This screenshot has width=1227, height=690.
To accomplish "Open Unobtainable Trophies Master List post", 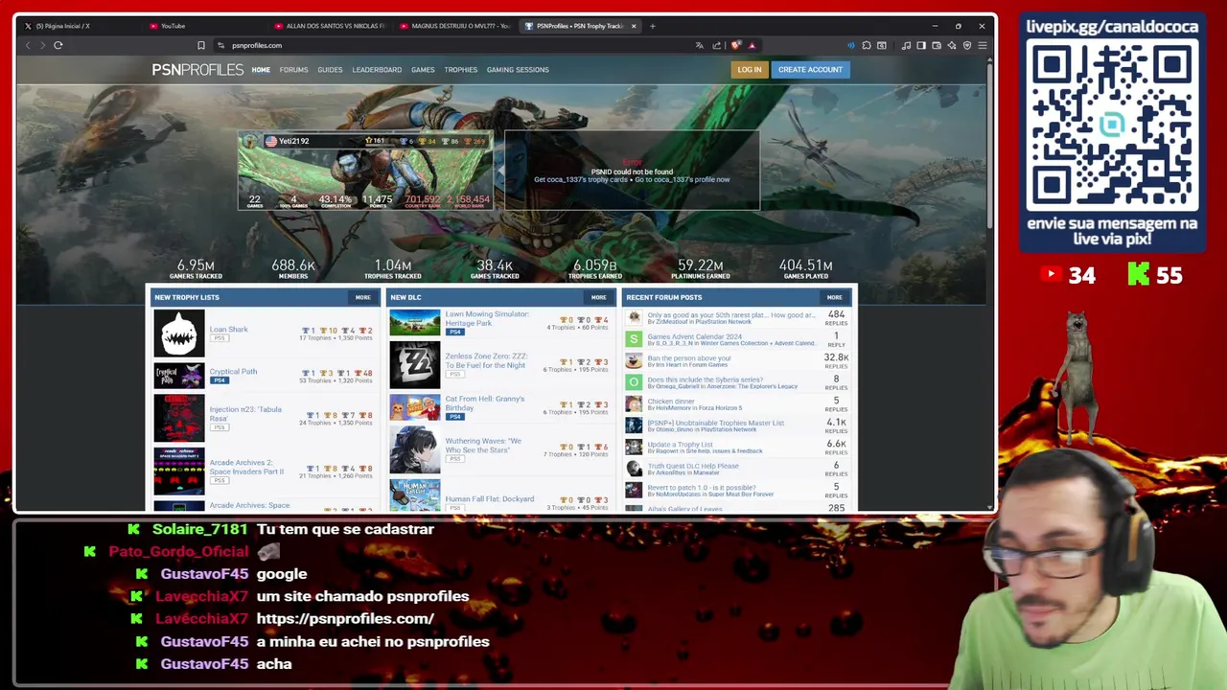I will (x=716, y=423).
